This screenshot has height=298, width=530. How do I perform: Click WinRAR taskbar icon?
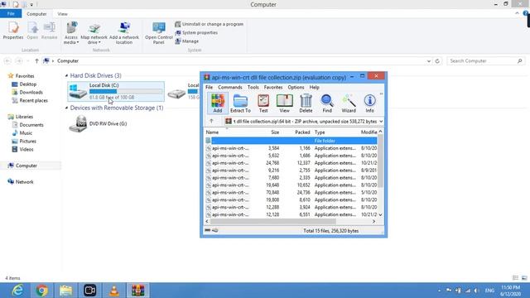(x=138, y=291)
